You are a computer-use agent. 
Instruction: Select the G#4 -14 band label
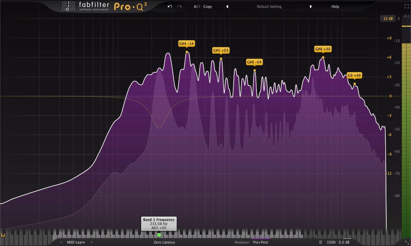coord(187,44)
